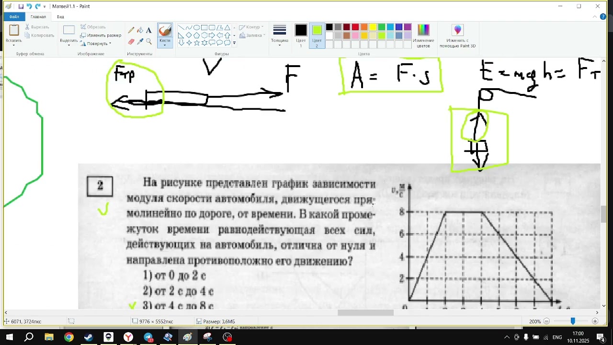The image size is (613, 345).
Task: Choose the Right arrow shape
Action: click(x=212, y=35)
